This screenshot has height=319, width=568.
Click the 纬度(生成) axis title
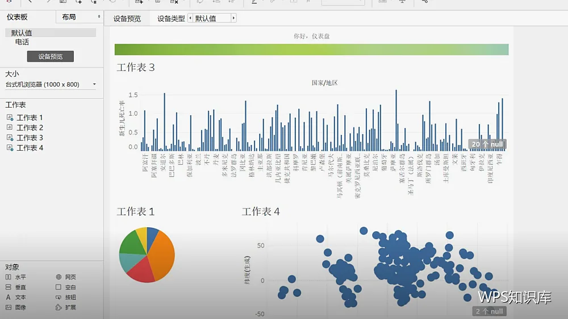tap(247, 270)
